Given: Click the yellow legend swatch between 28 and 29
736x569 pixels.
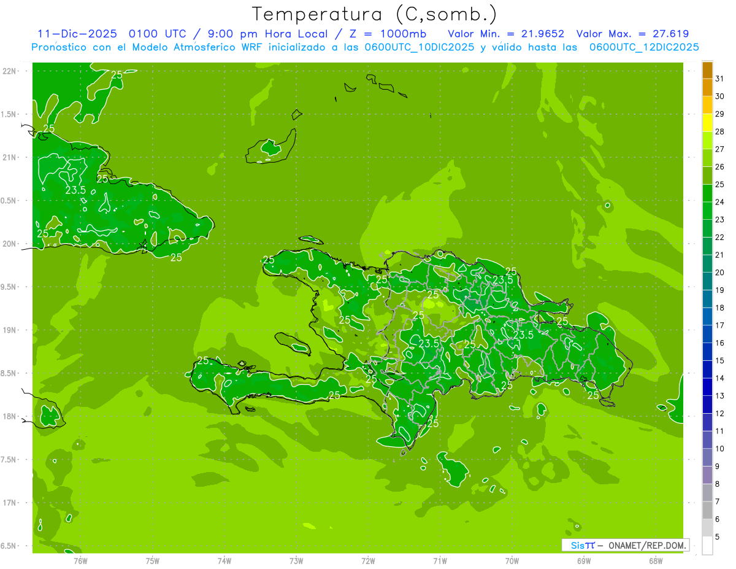Looking at the screenshot, I should coord(707,123).
